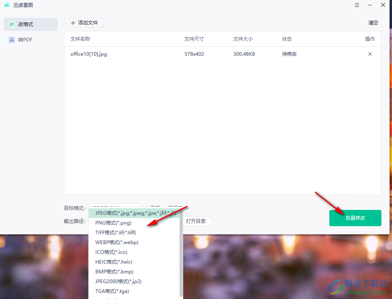Click the 操作 column header
Screen dimensions: 392x299
[x=370, y=39]
